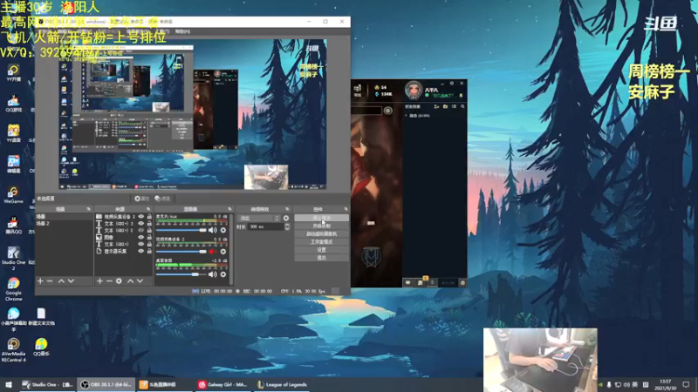Move the selected source up
This screenshot has height=392, width=698.
(x=130, y=280)
